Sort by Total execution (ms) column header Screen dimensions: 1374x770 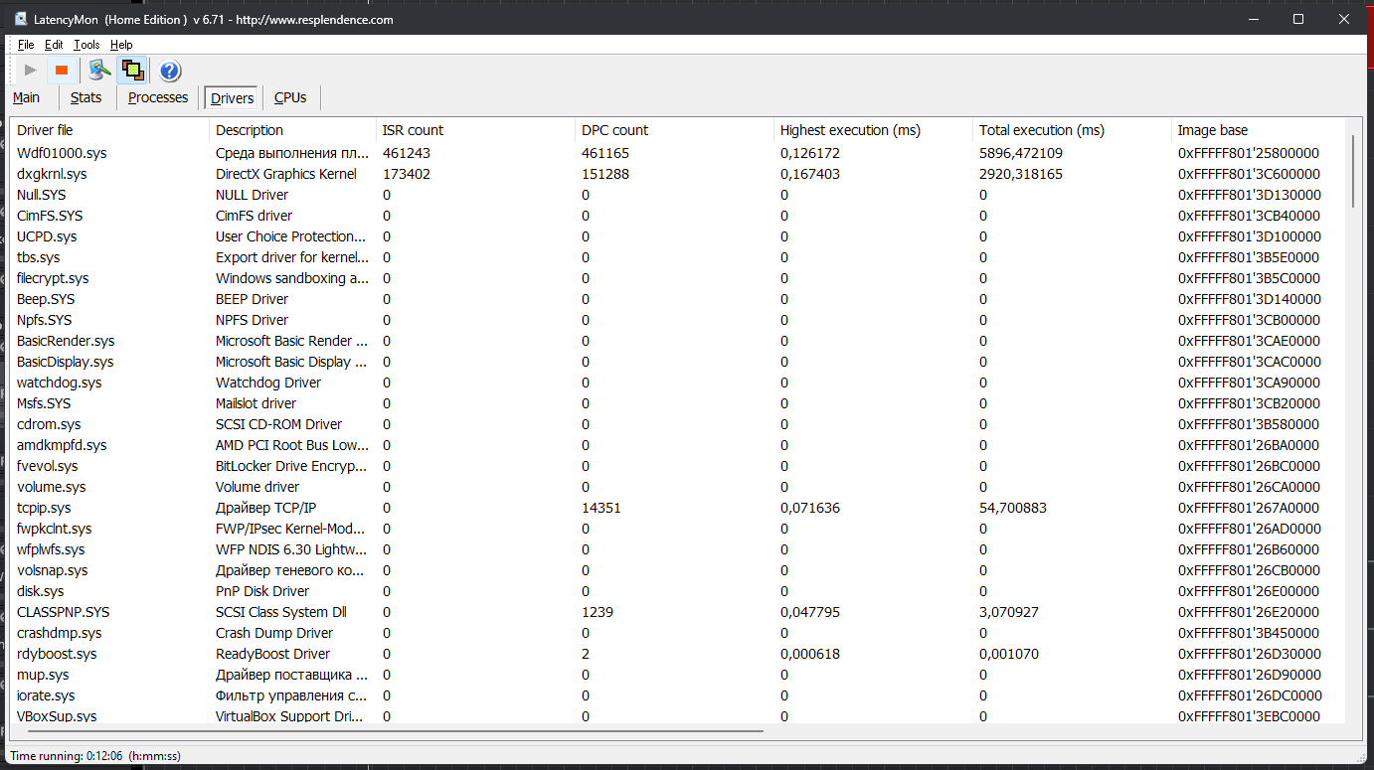tap(1072, 130)
